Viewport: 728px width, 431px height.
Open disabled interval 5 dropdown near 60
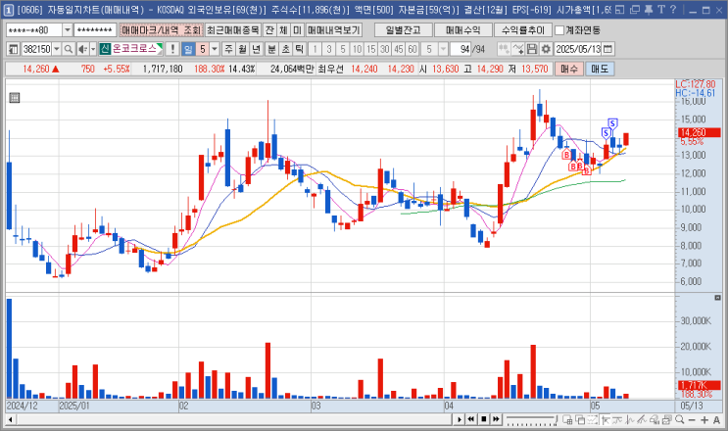click(443, 49)
